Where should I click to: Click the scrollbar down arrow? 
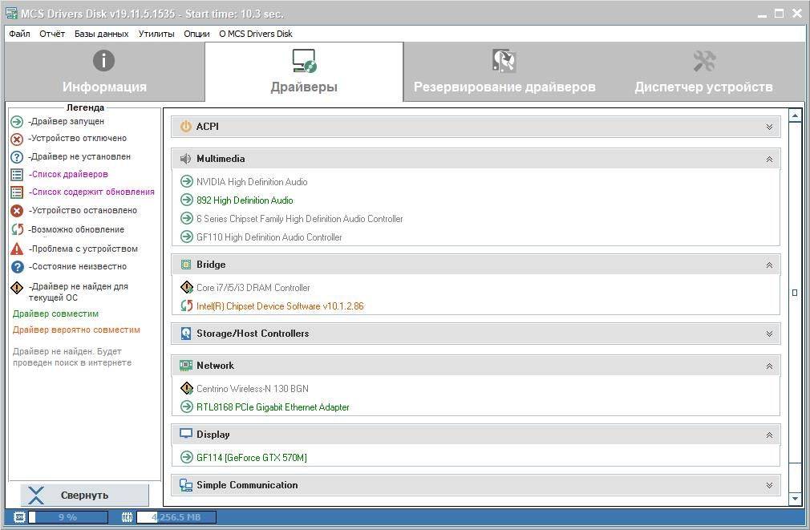click(795, 499)
